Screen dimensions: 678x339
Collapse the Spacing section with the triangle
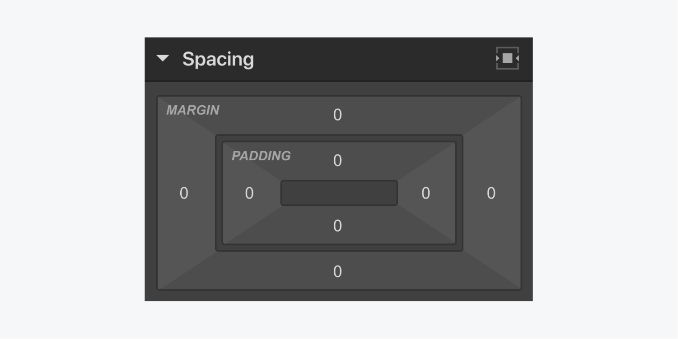pyautogui.click(x=162, y=58)
